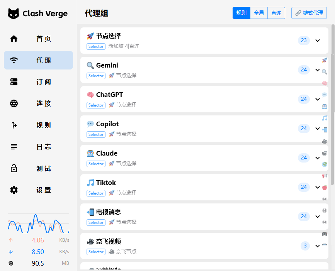Jump to Claude via robot icon in right strip
The image size is (335, 271).
(x=325, y=106)
